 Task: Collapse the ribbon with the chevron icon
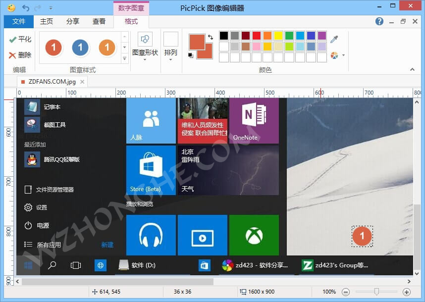(x=413, y=69)
